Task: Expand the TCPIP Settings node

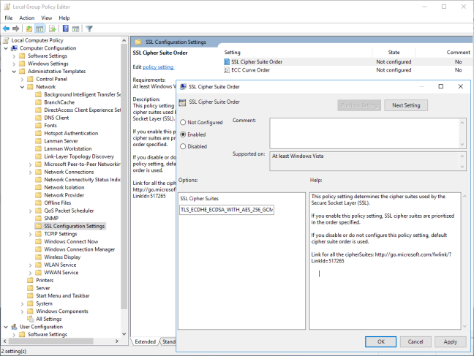Action: pyautogui.click(x=30, y=234)
